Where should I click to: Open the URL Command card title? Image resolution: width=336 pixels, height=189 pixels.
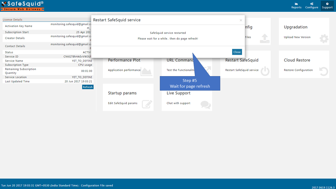click(x=180, y=60)
